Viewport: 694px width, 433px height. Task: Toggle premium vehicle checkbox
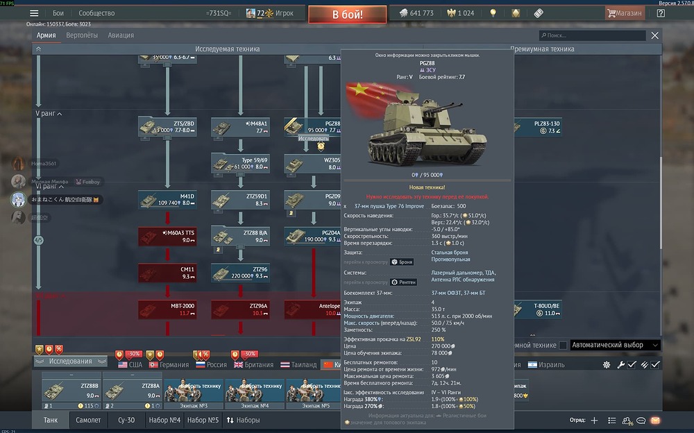tap(563, 346)
